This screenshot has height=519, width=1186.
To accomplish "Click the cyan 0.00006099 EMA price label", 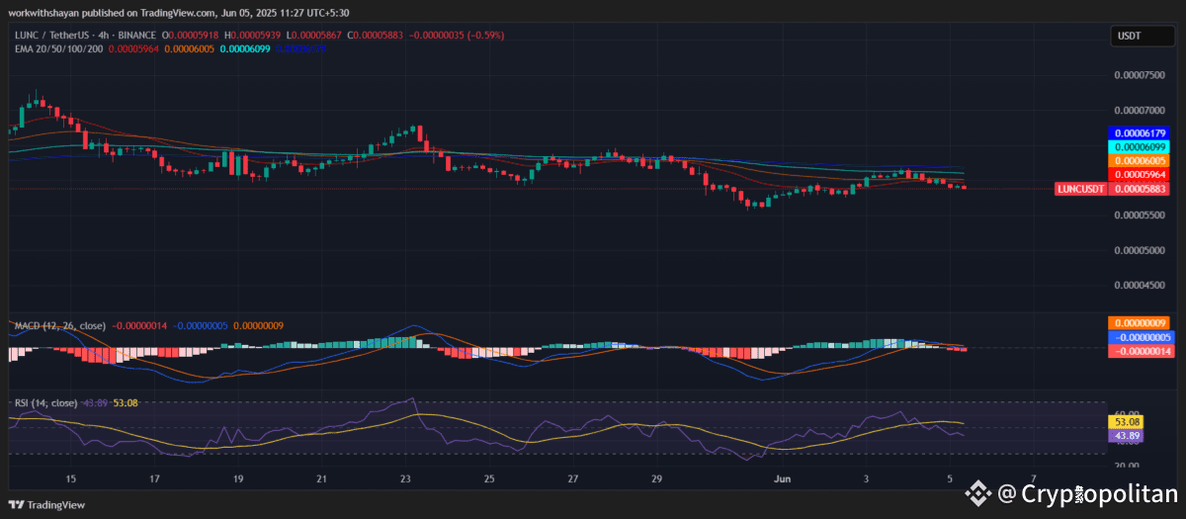I will pyautogui.click(x=1140, y=146).
